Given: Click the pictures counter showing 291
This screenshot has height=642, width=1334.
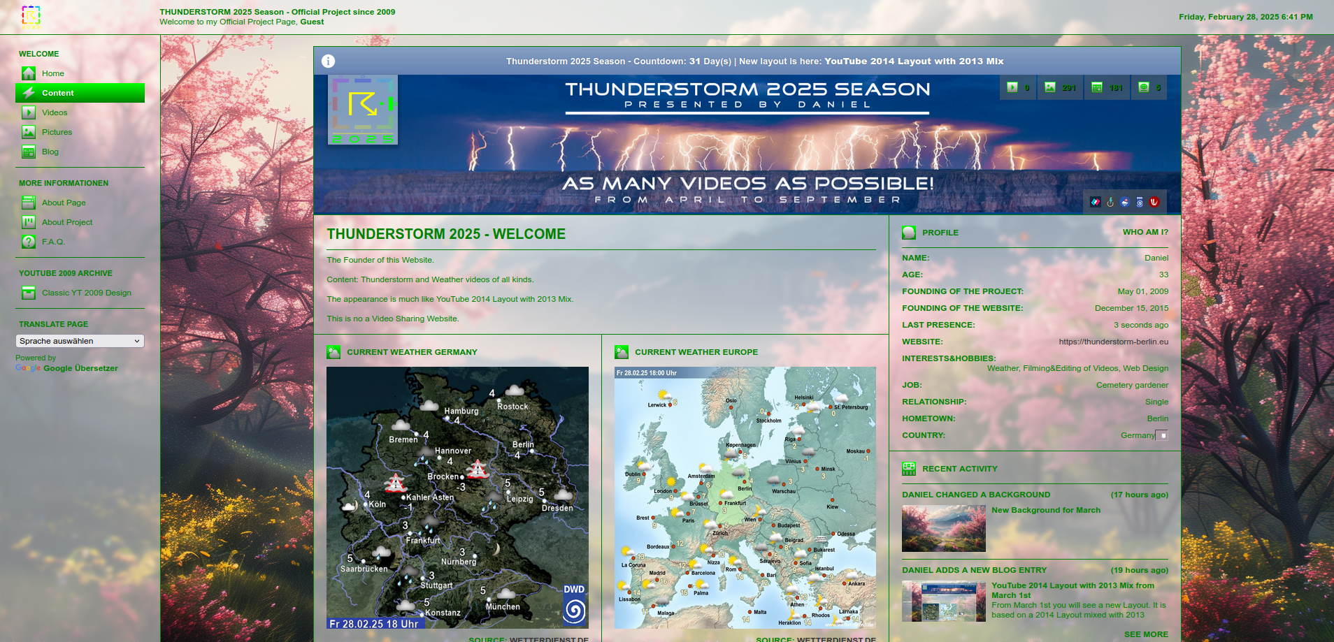Looking at the screenshot, I should tap(1060, 87).
